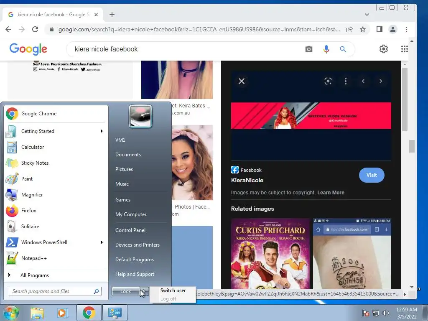
Task: Open Pictures from Start menu
Action: [124, 169]
